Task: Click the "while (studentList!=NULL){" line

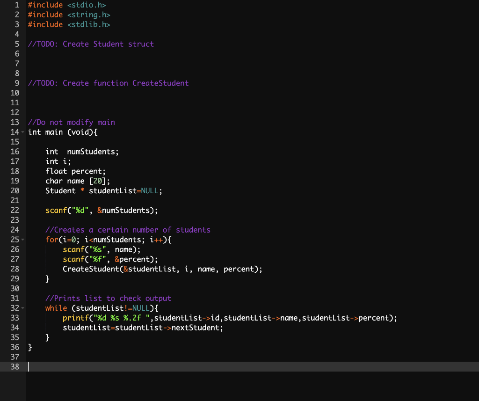Action: pyautogui.click(x=102, y=308)
